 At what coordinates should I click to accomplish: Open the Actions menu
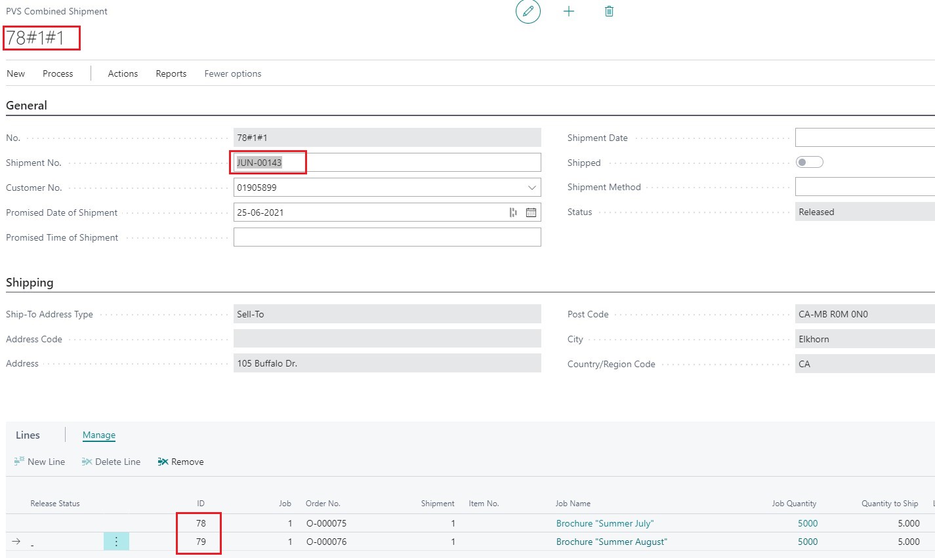(123, 73)
